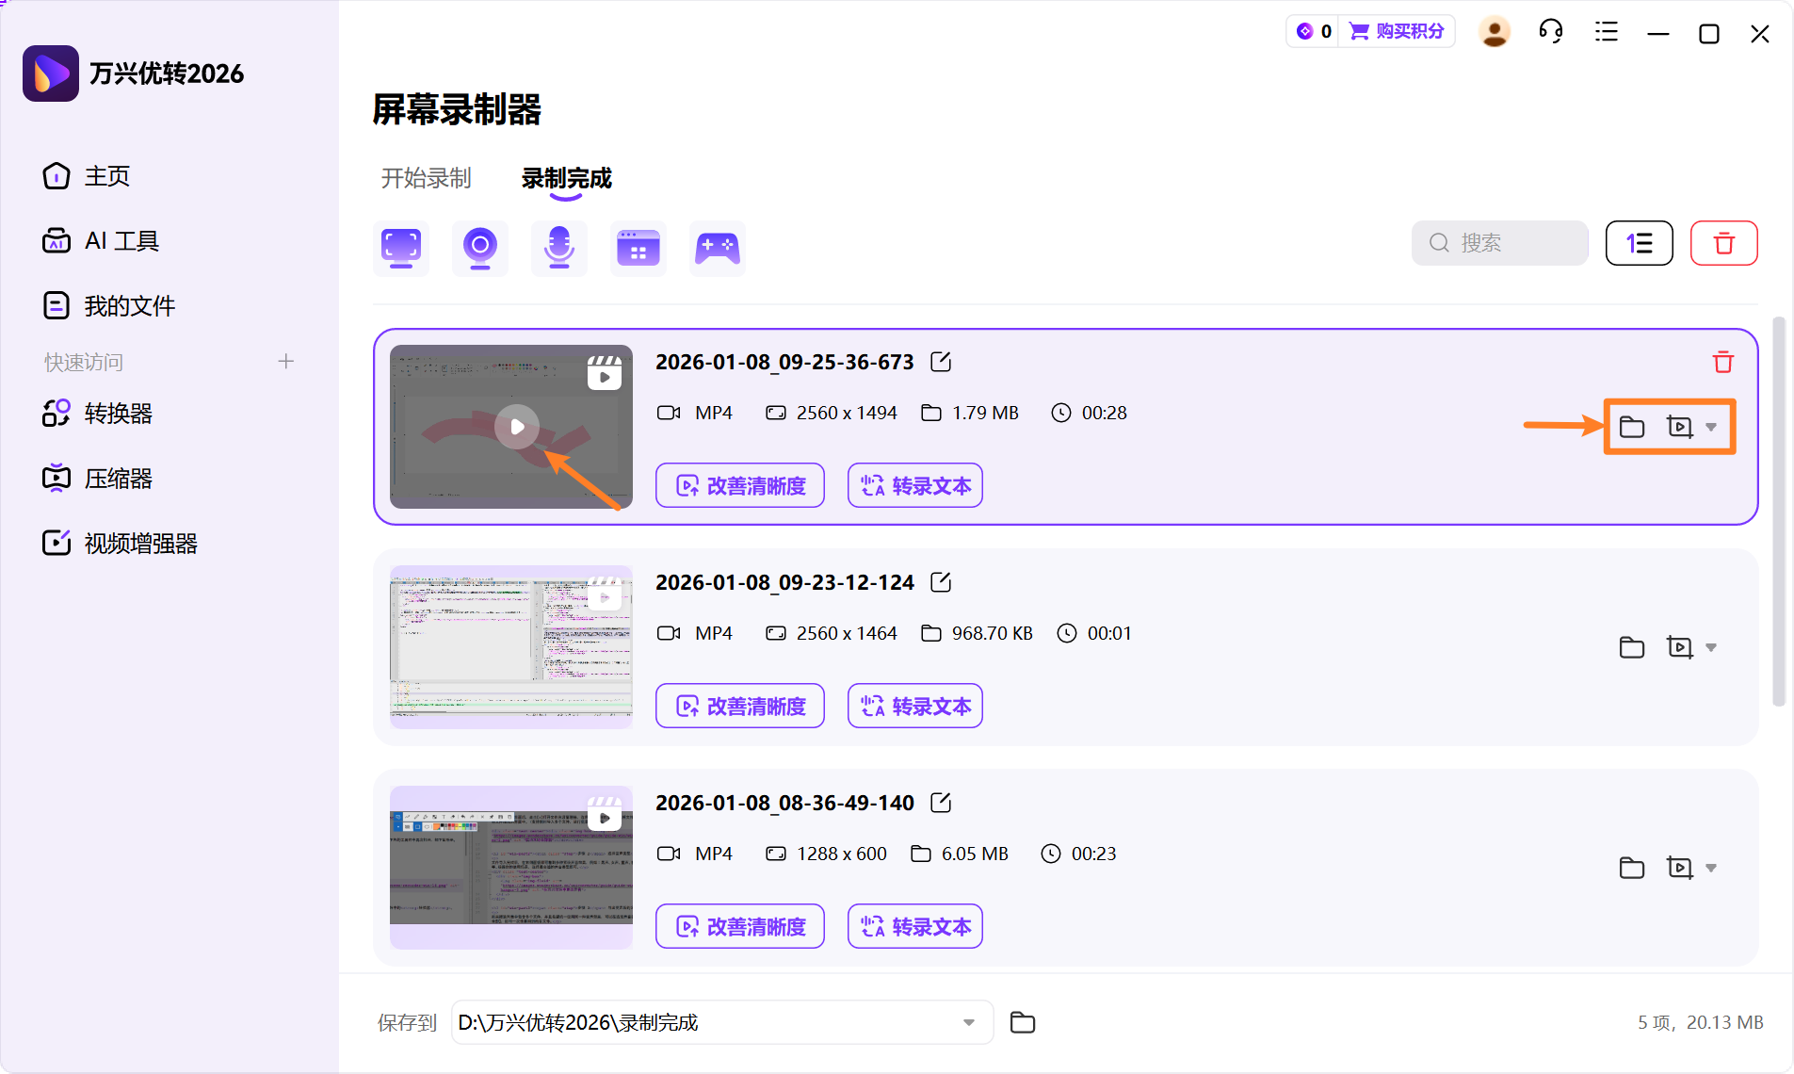
Task: Switch to the 开始录制 tab
Action: (426, 178)
